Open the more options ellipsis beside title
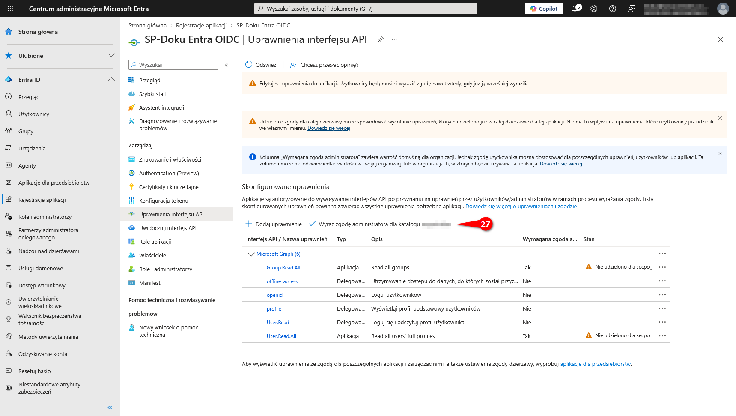This screenshot has height=416, width=736. pos(394,39)
